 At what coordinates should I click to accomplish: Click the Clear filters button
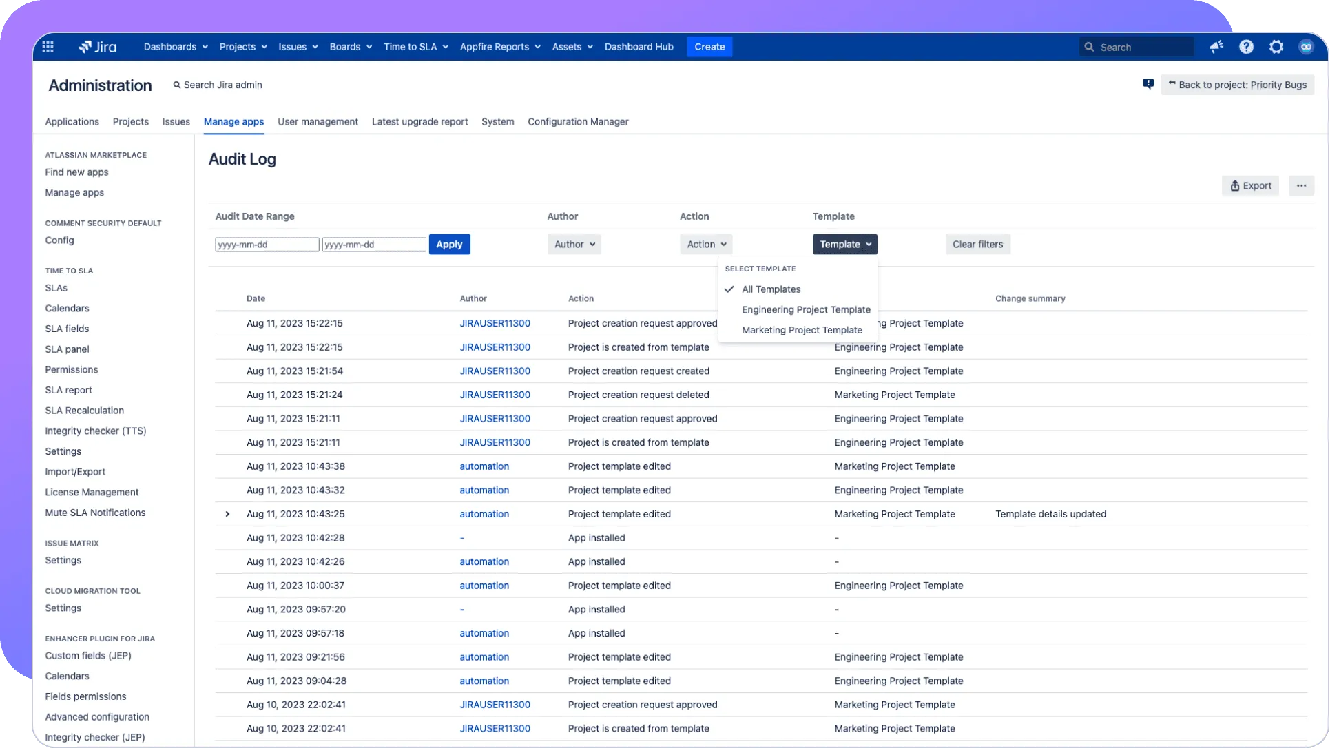coord(977,244)
